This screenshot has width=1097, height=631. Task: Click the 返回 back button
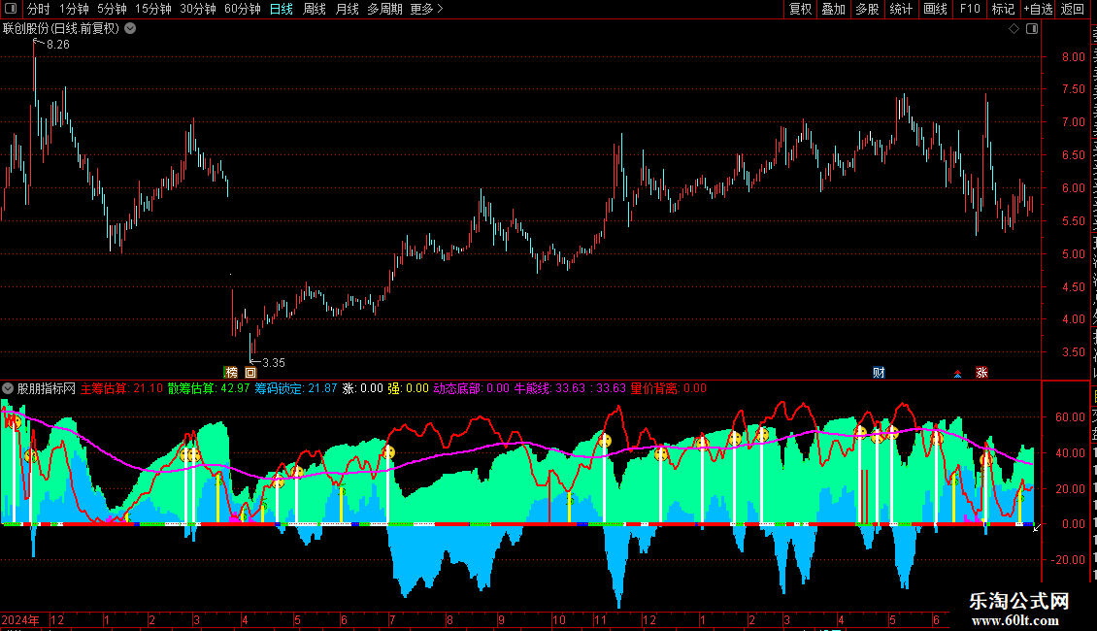[1073, 9]
